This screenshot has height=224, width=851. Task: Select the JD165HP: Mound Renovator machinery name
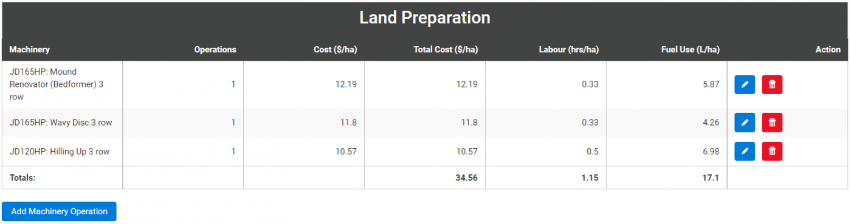pyautogui.click(x=57, y=84)
